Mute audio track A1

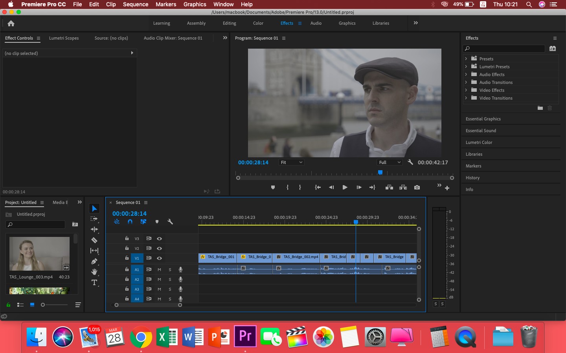[159, 269]
